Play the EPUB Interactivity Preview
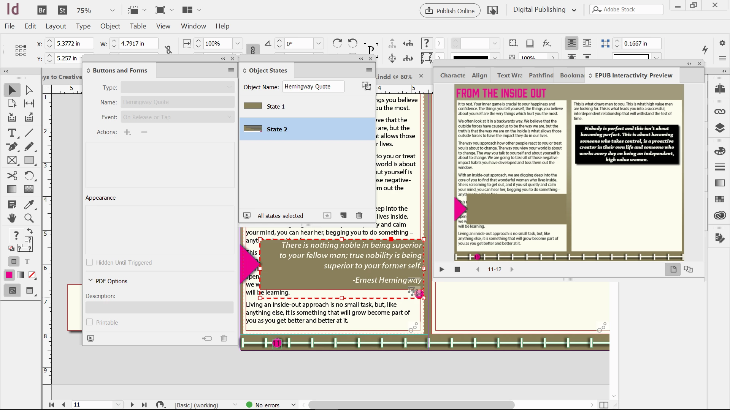The image size is (730, 410). [x=442, y=269]
